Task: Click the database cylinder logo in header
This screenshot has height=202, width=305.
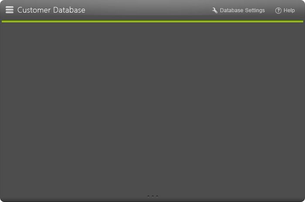Action: point(10,10)
